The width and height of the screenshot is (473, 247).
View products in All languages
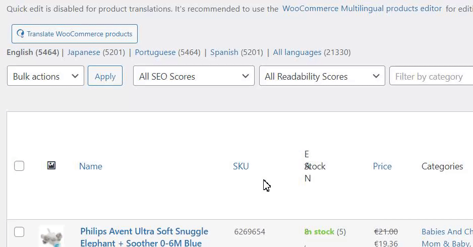297,52
